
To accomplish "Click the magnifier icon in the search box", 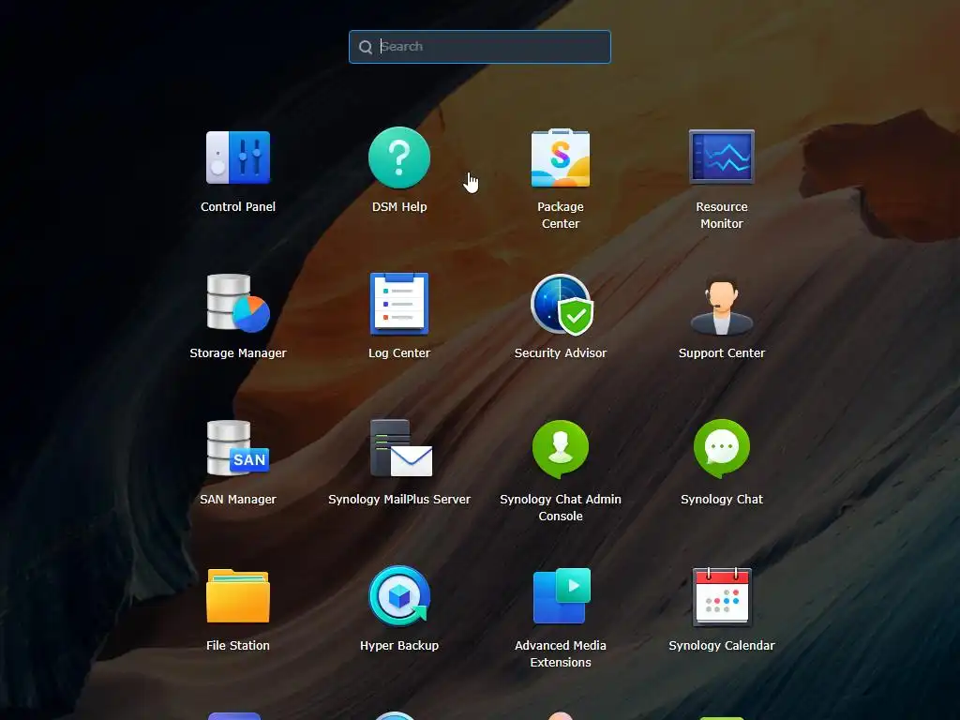I will pyautogui.click(x=366, y=47).
